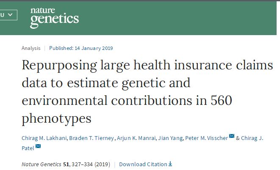Click the bold volume number 51
Screen dimensions: 280x170
[66, 164]
